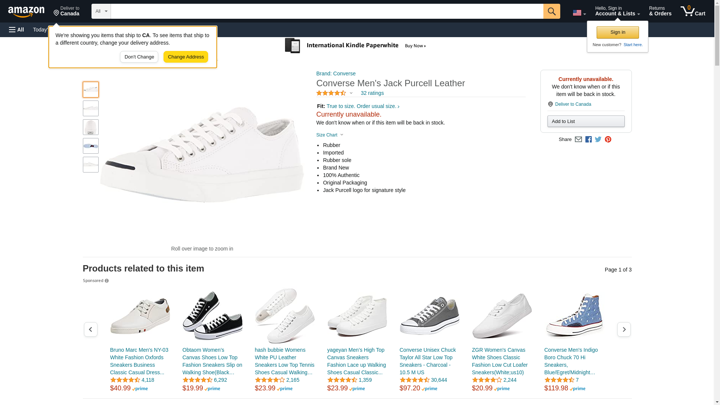
Task: Open Returns & Orders
Action: (660, 11)
